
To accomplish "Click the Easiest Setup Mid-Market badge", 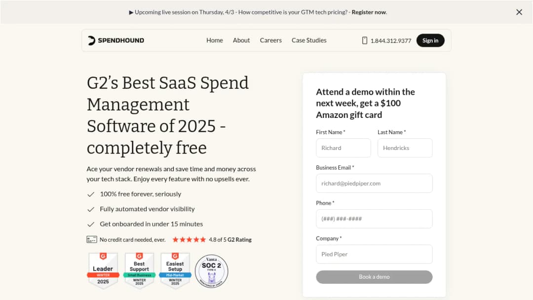I will (175, 270).
